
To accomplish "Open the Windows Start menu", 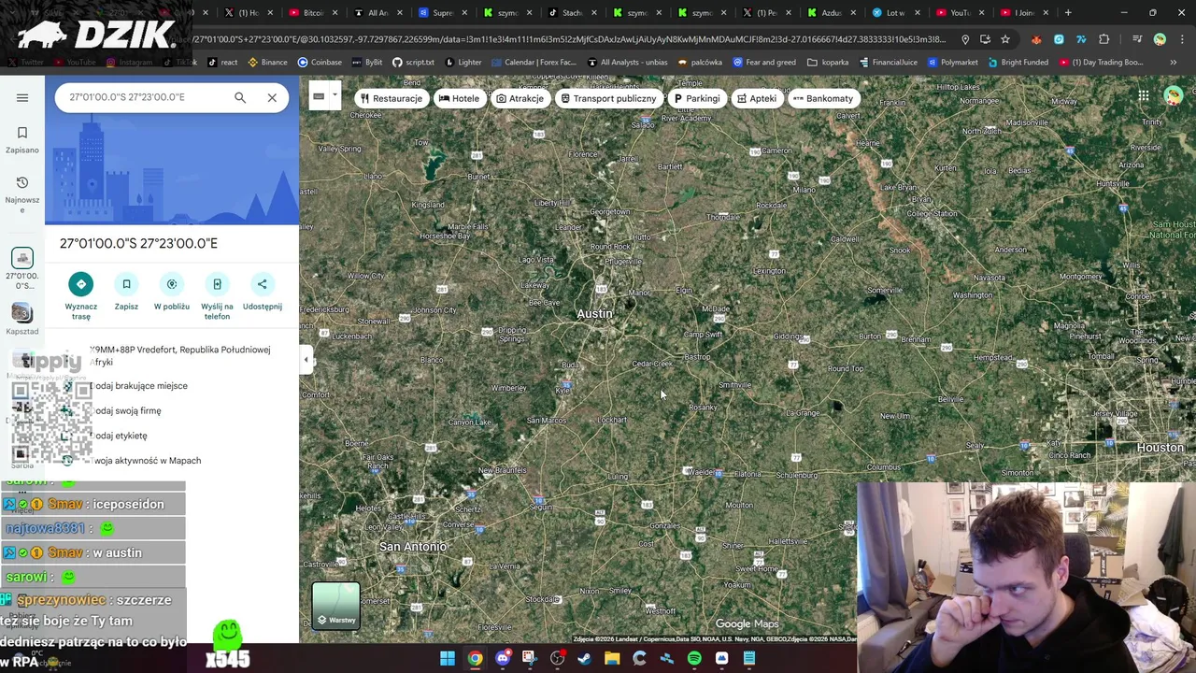I will [x=448, y=658].
